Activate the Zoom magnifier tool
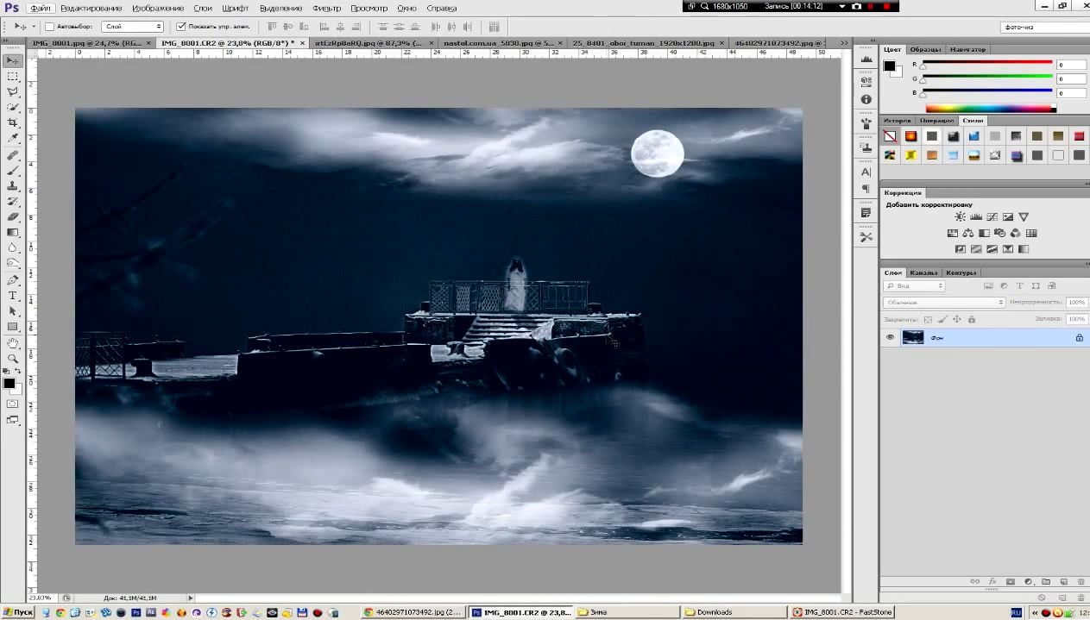This screenshot has width=1090, height=620. click(x=13, y=358)
